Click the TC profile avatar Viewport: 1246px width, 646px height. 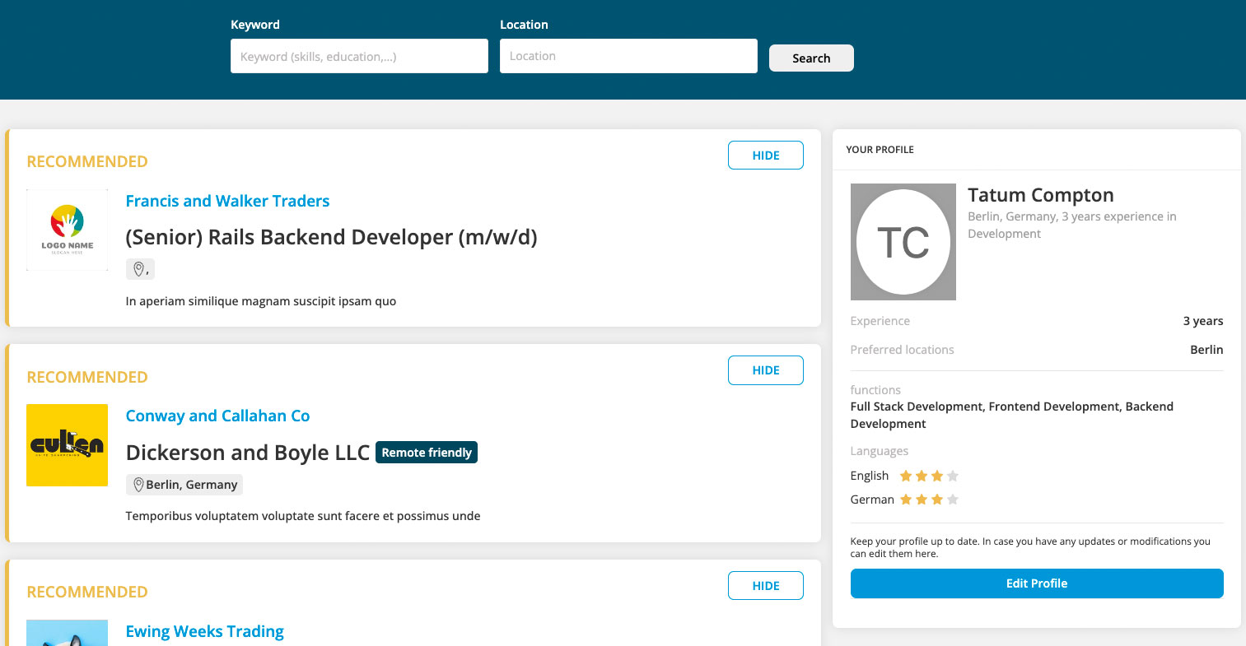tap(903, 242)
